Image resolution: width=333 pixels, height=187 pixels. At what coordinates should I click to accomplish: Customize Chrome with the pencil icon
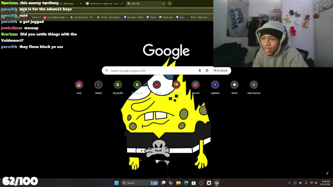(x=327, y=173)
